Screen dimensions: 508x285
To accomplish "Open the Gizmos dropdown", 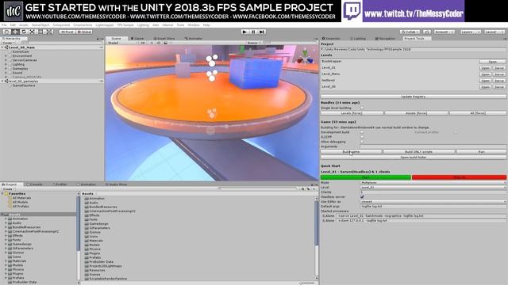I will (x=253, y=43).
